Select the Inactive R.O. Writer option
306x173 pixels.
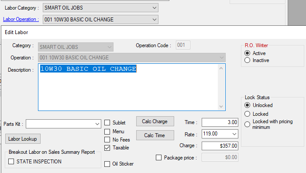247,60
